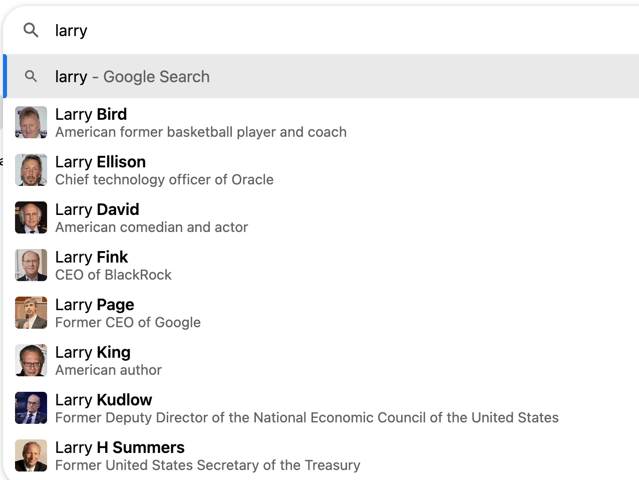Click Larry Ellison's profile thumbnail
This screenshot has width=639, height=480.
[31, 170]
